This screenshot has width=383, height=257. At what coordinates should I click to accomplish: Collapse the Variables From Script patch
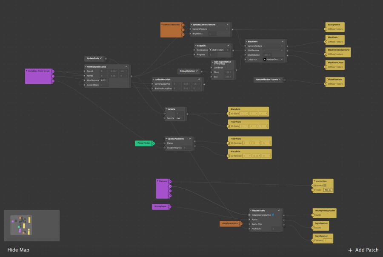[x=27, y=71]
